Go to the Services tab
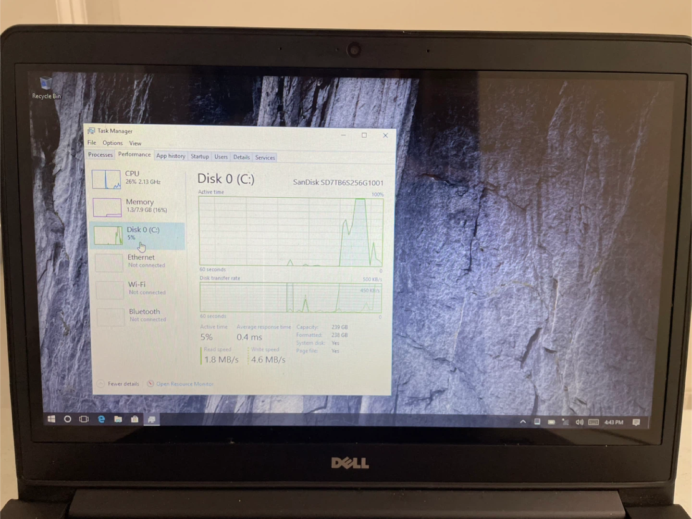Image resolution: width=692 pixels, height=519 pixels. [x=265, y=158]
